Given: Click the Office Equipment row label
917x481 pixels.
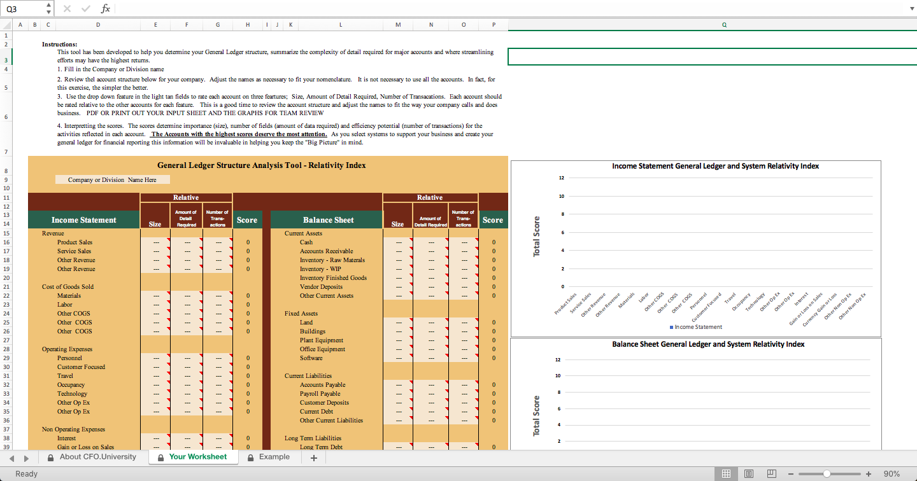Looking at the screenshot, I should pyautogui.click(x=323, y=349).
